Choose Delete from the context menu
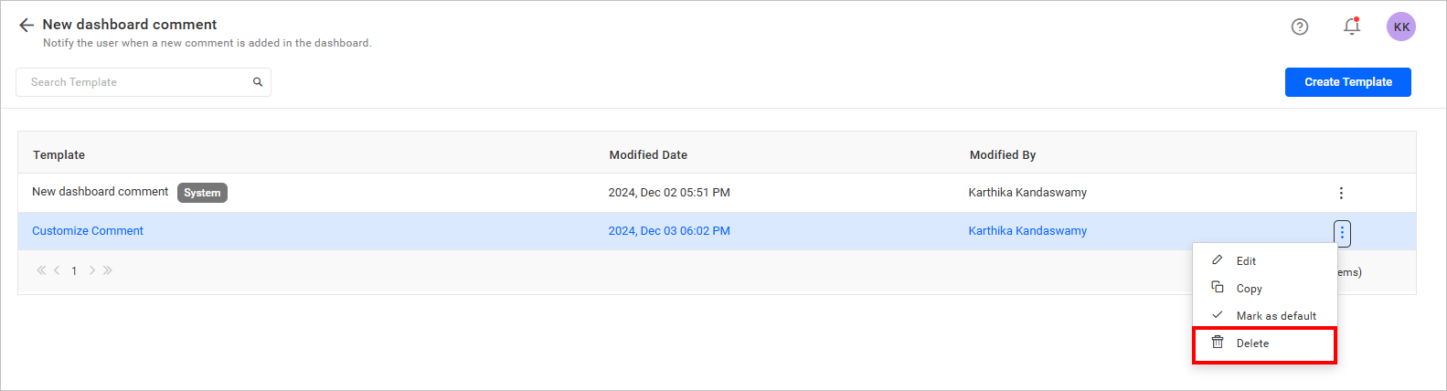Image resolution: width=1447 pixels, height=391 pixels. [1252, 343]
